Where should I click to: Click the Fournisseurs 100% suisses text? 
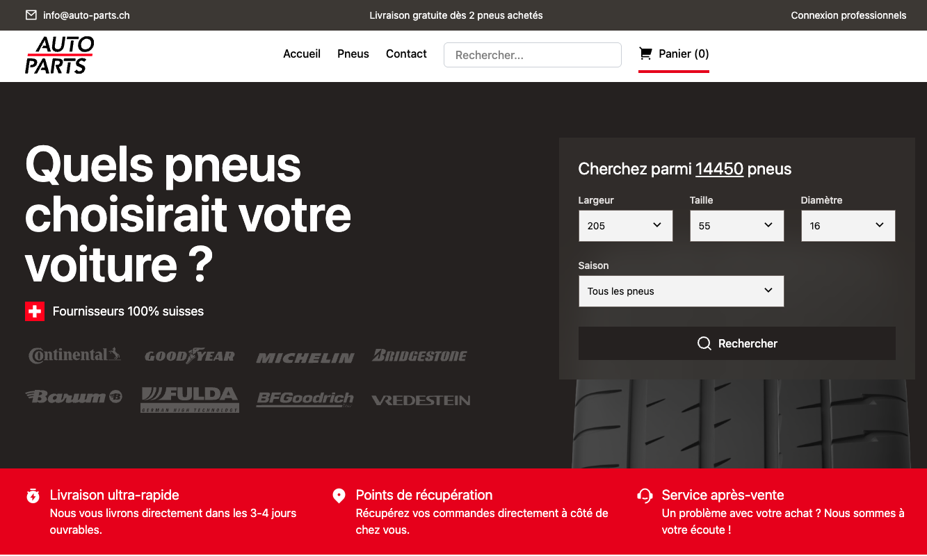(x=128, y=311)
